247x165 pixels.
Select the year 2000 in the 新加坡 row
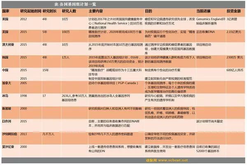[23, 108]
